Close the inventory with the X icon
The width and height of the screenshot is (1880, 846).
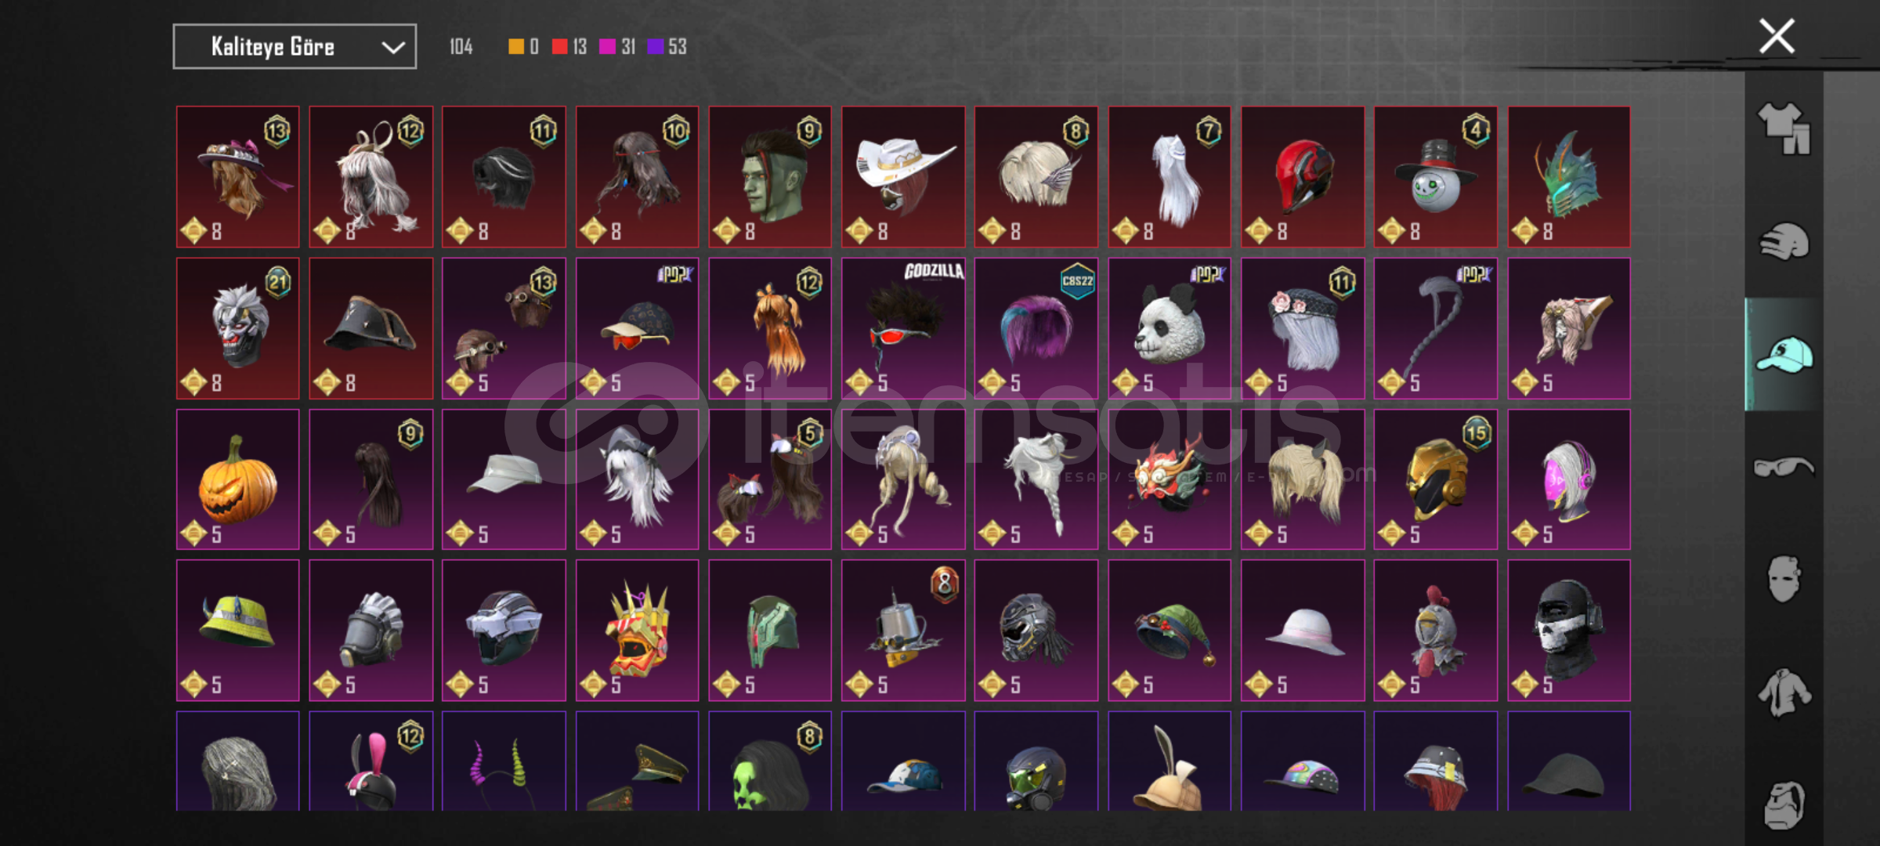1777,36
